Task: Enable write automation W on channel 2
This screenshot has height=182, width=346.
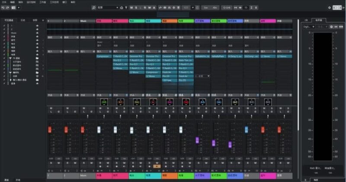Action: tap(75, 163)
